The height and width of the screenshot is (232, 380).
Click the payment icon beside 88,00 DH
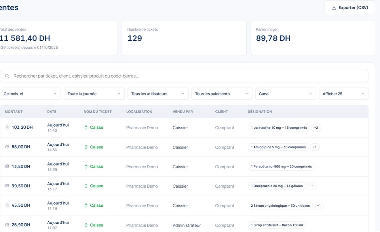(x=7, y=146)
